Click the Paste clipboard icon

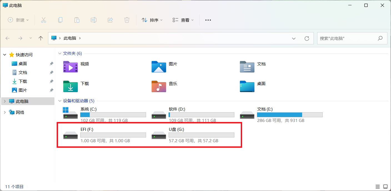77,20
